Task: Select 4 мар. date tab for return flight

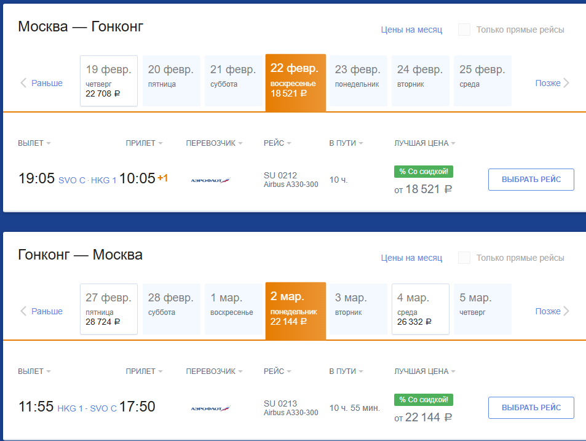Action: coord(421,309)
